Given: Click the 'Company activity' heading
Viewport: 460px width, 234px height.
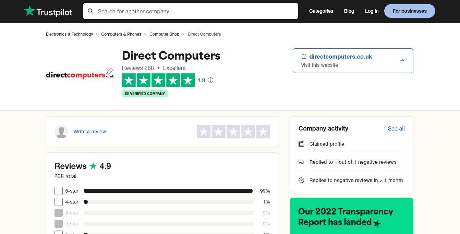Looking at the screenshot, I should tap(323, 128).
